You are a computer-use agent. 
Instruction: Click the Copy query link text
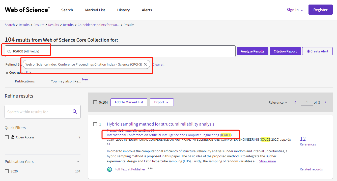coord(20,73)
